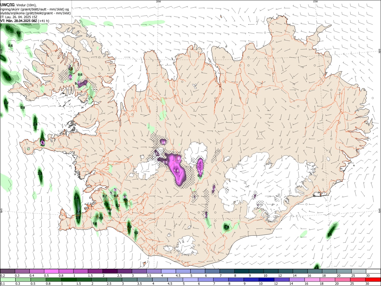Click the '20W' longitude label
Image resolution: width=381 pixels, height=286 pixels.
pyautogui.click(x=158, y=1)
